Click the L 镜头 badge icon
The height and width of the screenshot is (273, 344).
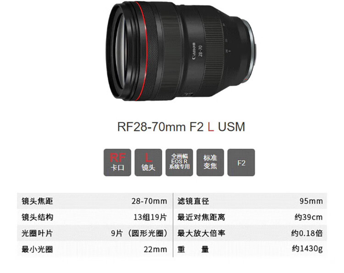coord(148,162)
